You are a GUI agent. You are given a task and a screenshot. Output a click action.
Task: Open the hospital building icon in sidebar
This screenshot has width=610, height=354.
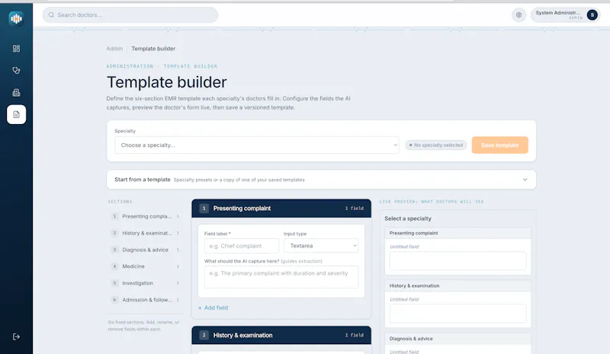pyautogui.click(x=16, y=92)
